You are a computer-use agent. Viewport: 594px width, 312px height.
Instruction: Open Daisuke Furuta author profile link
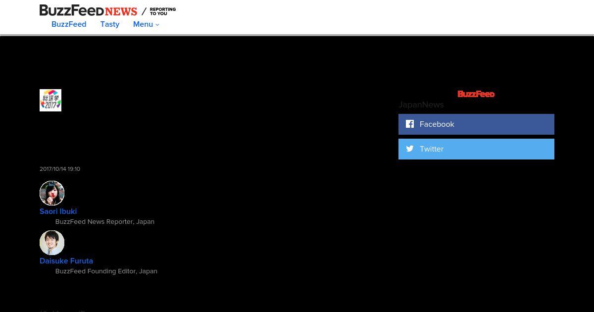tap(66, 261)
